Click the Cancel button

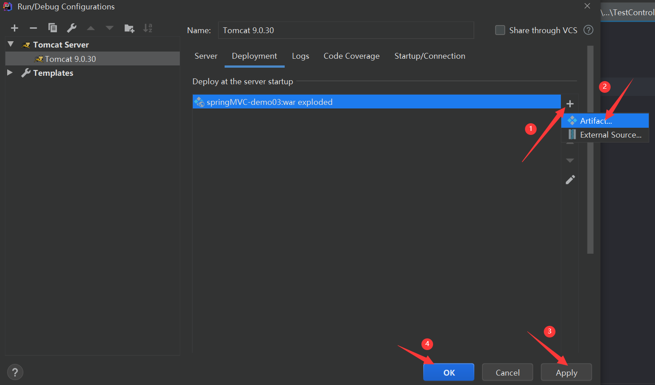pos(508,372)
